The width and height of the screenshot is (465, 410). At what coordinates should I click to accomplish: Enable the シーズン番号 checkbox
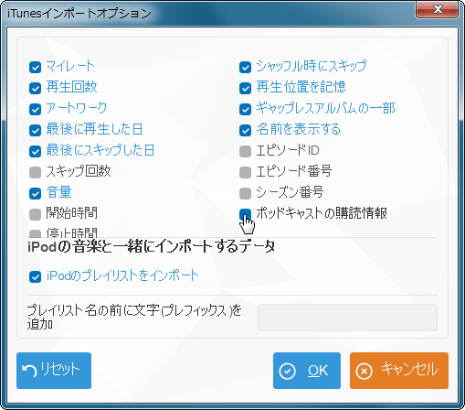(x=245, y=193)
